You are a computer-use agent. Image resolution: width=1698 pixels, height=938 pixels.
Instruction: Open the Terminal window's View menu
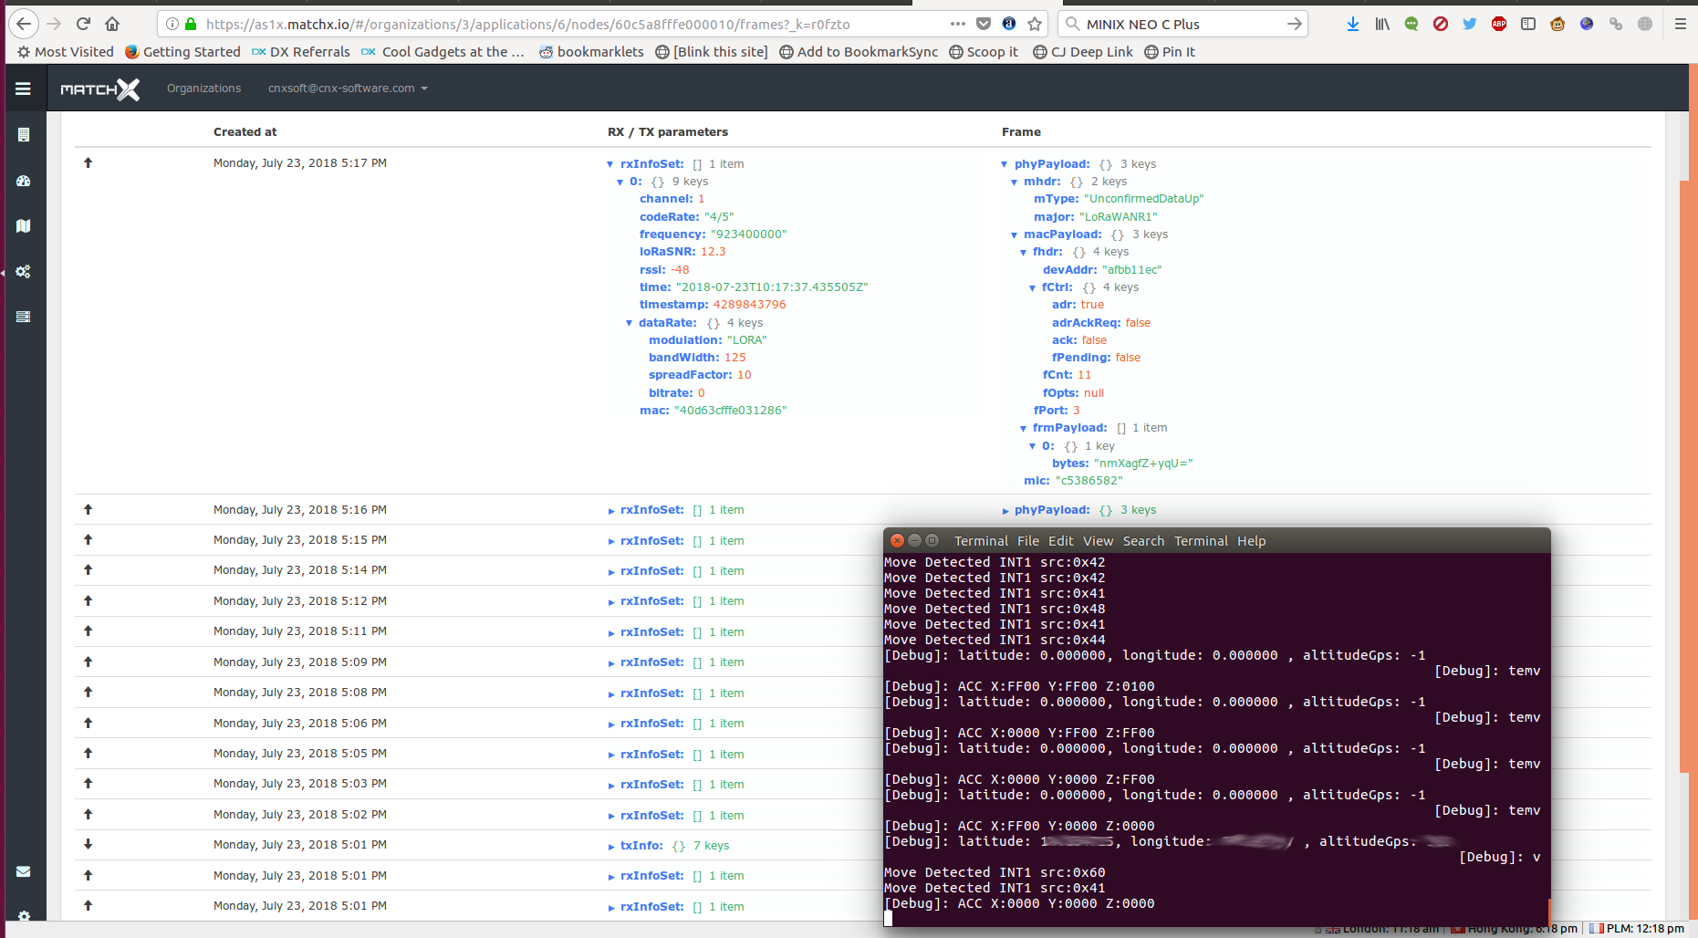(x=1099, y=541)
